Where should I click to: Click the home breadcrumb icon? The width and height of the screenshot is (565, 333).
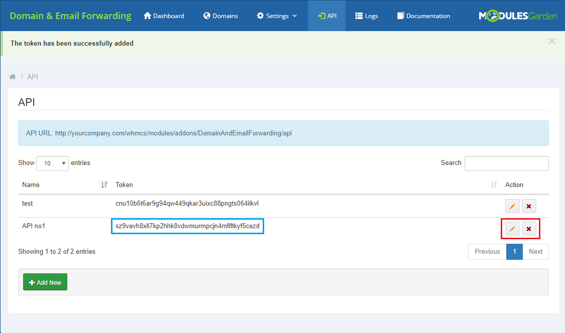(x=13, y=77)
